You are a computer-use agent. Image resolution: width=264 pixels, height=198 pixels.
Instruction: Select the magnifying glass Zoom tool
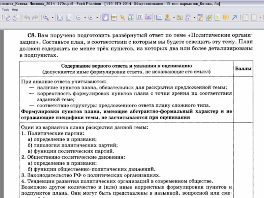[x=46, y=17]
